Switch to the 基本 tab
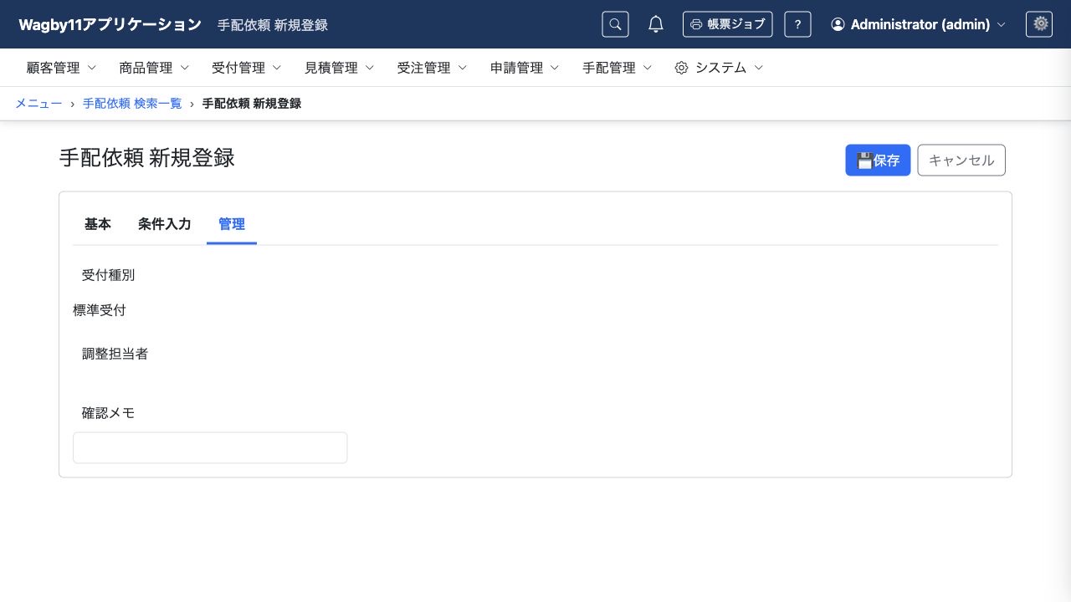The image size is (1071, 602). point(98,224)
